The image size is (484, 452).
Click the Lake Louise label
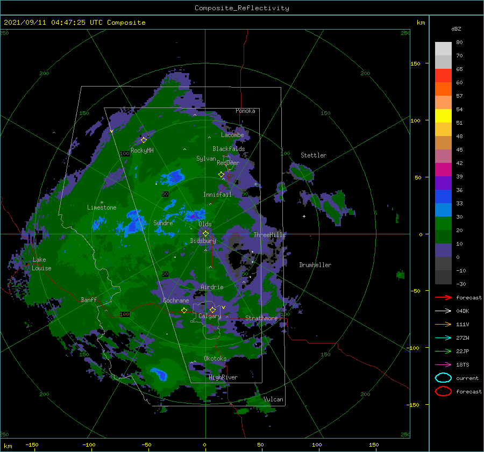coord(41,264)
